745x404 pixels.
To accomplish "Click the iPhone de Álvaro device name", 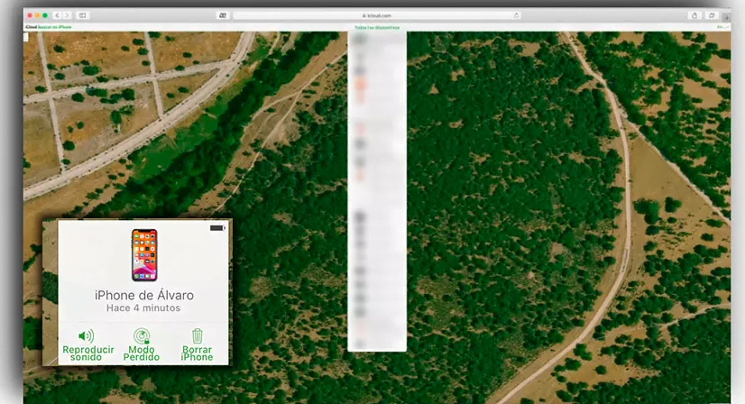I will tap(144, 295).
